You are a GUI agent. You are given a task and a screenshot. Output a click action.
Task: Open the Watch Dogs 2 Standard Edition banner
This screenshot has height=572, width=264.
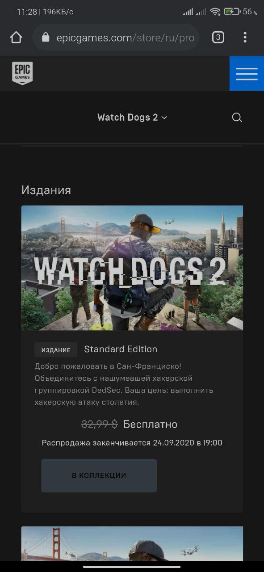(x=132, y=268)
